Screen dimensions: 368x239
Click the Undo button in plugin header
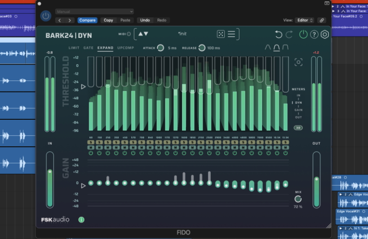(x=145, y=20)
